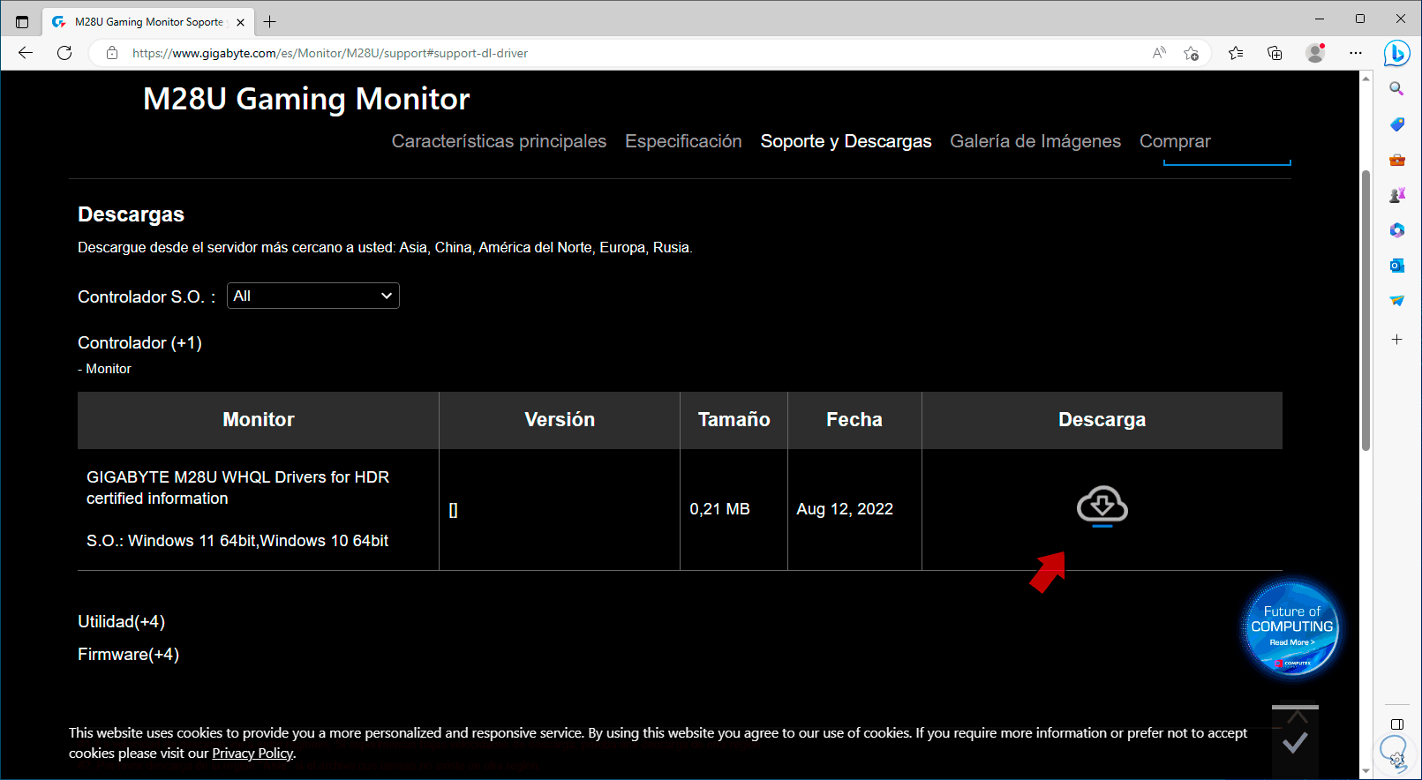Viewport: 1422px width, 780px height.
Task: Click the 'Descarga' column header
Action: click(1102, 420)
